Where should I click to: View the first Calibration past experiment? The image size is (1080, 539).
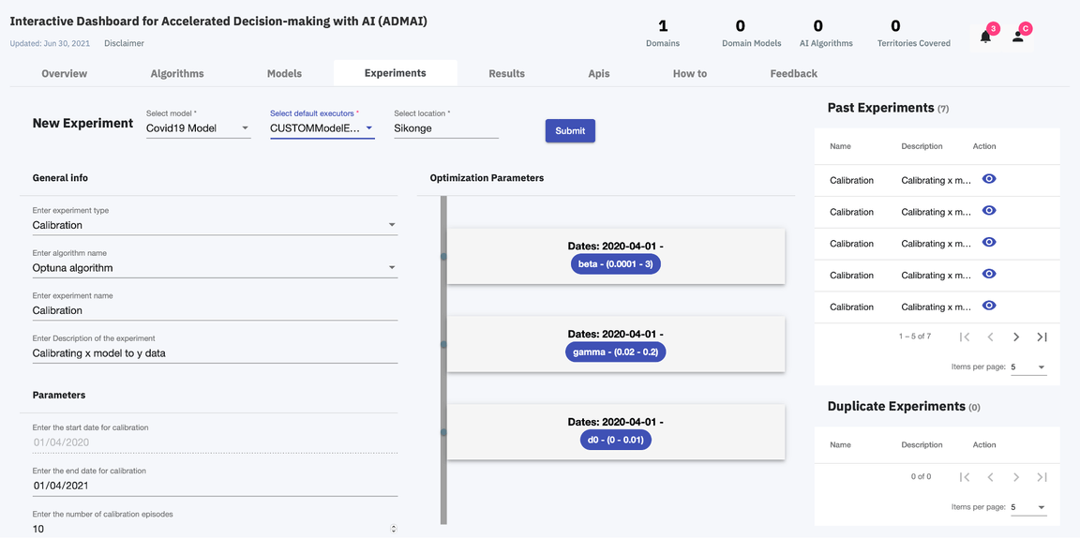[989, 179]
